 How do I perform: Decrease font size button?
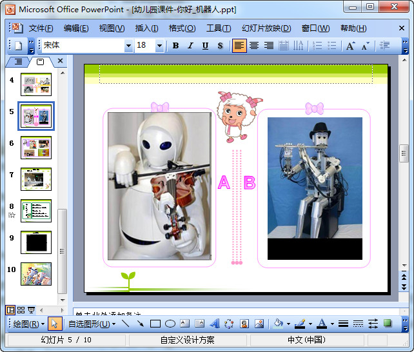pyautogui.click(x=366, y=46)
